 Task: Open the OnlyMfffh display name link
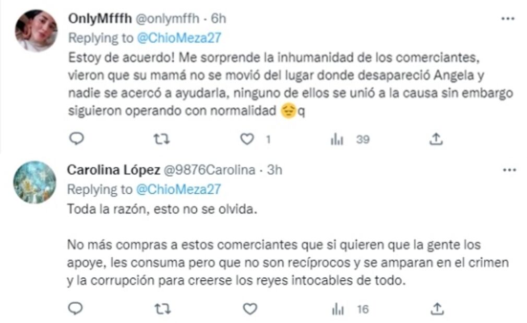click(x=100, y=19)
